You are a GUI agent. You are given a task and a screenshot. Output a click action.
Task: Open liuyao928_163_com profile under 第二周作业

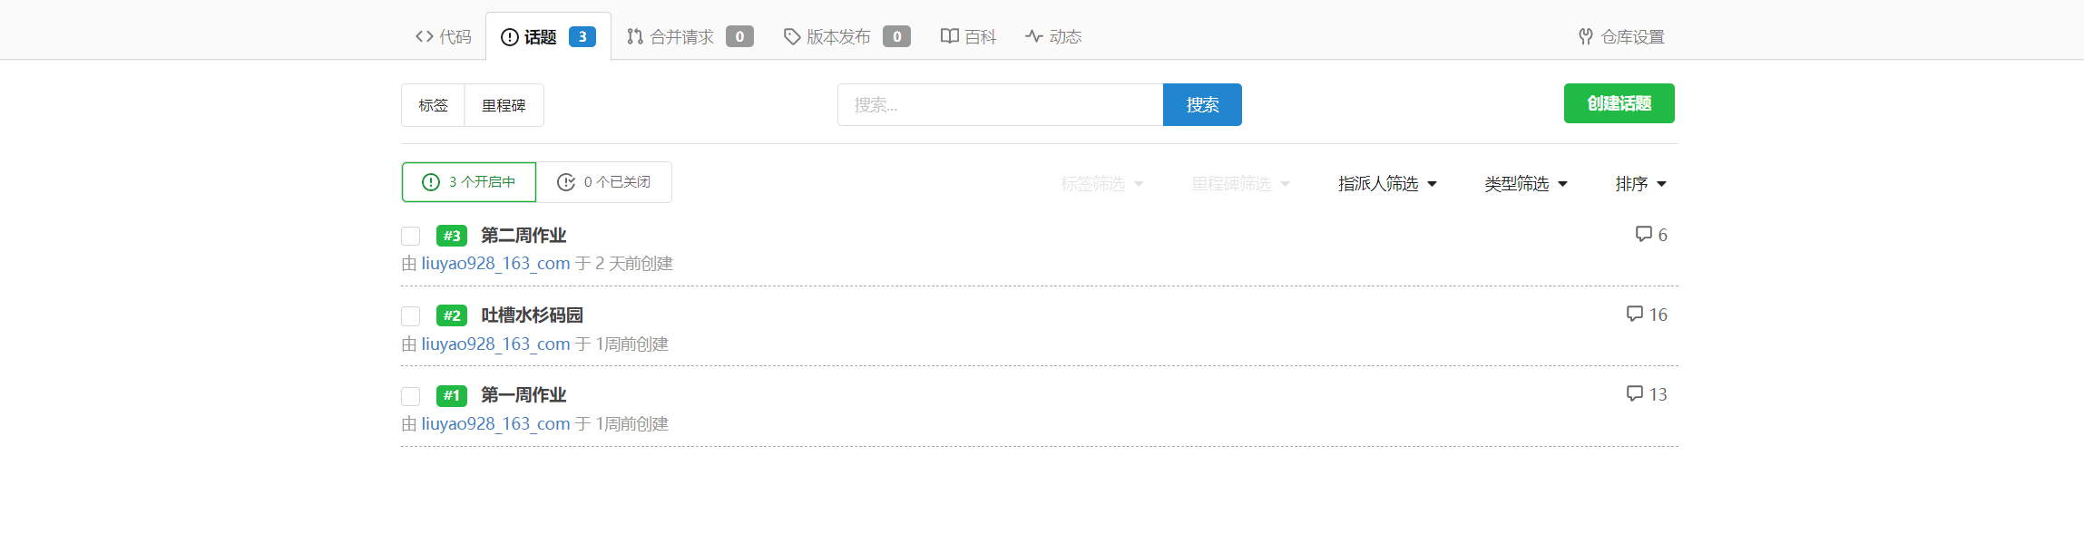point(495,264)
